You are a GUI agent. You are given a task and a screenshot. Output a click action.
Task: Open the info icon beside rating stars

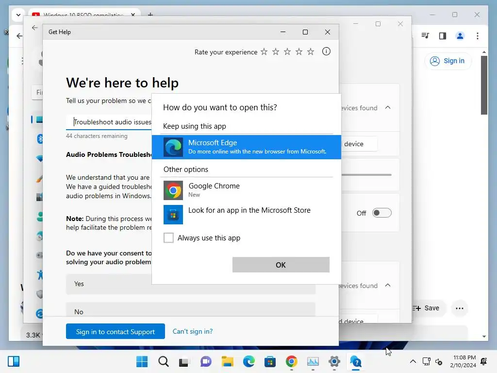(326, 51)
